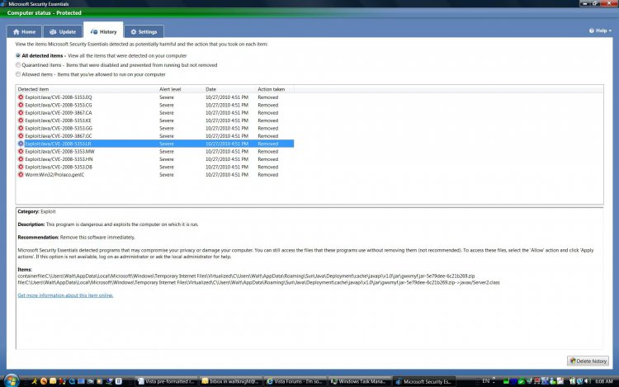
Task: Click the red alert icon for CVE-2008-5353.EQ
Action: (21, 97)
